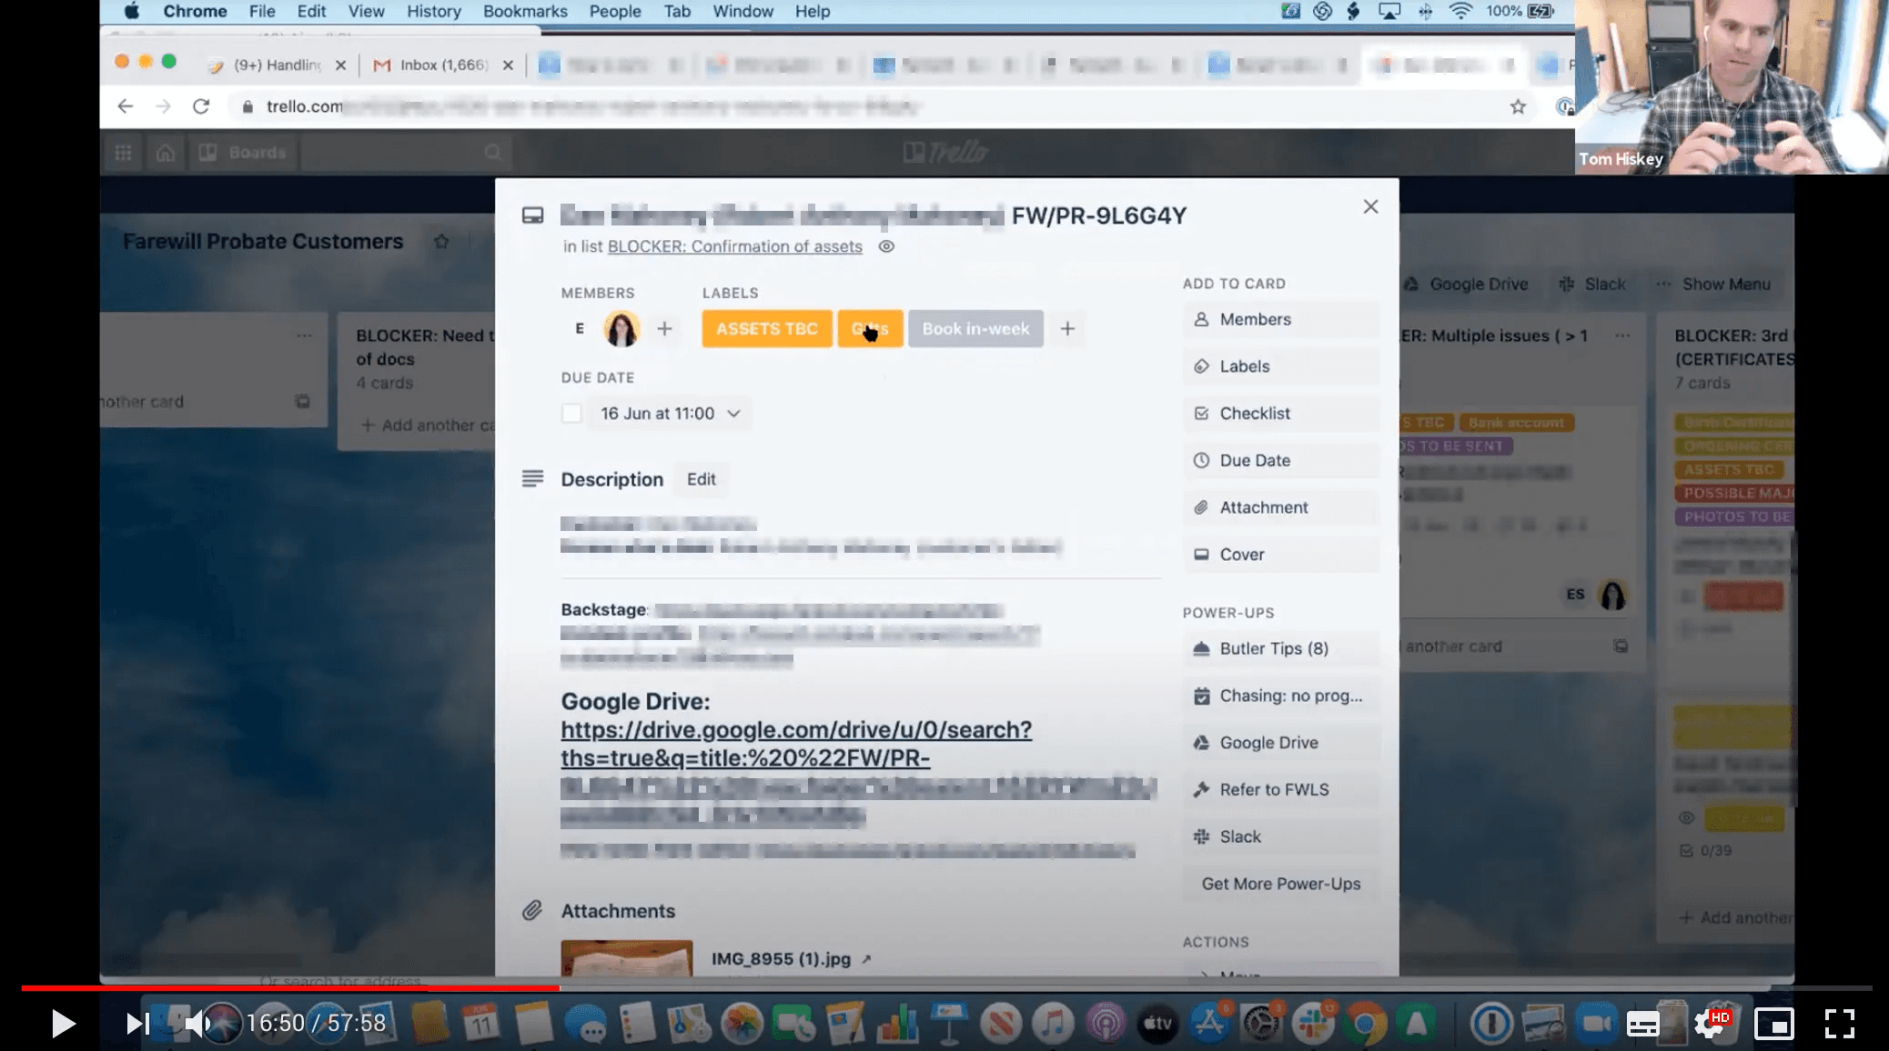Open the Trello apps grid icon

click(123, 152)
